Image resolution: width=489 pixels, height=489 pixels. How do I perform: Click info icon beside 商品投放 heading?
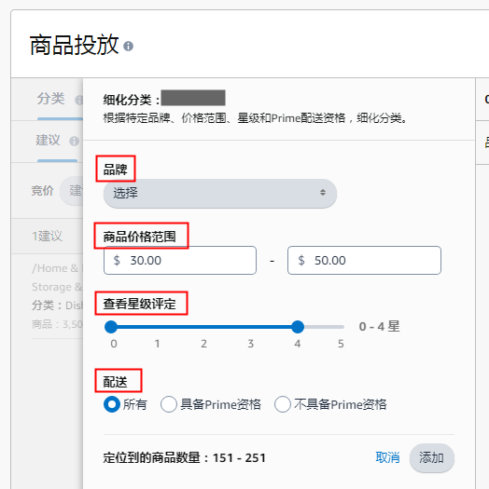click(x=129, y=47)
